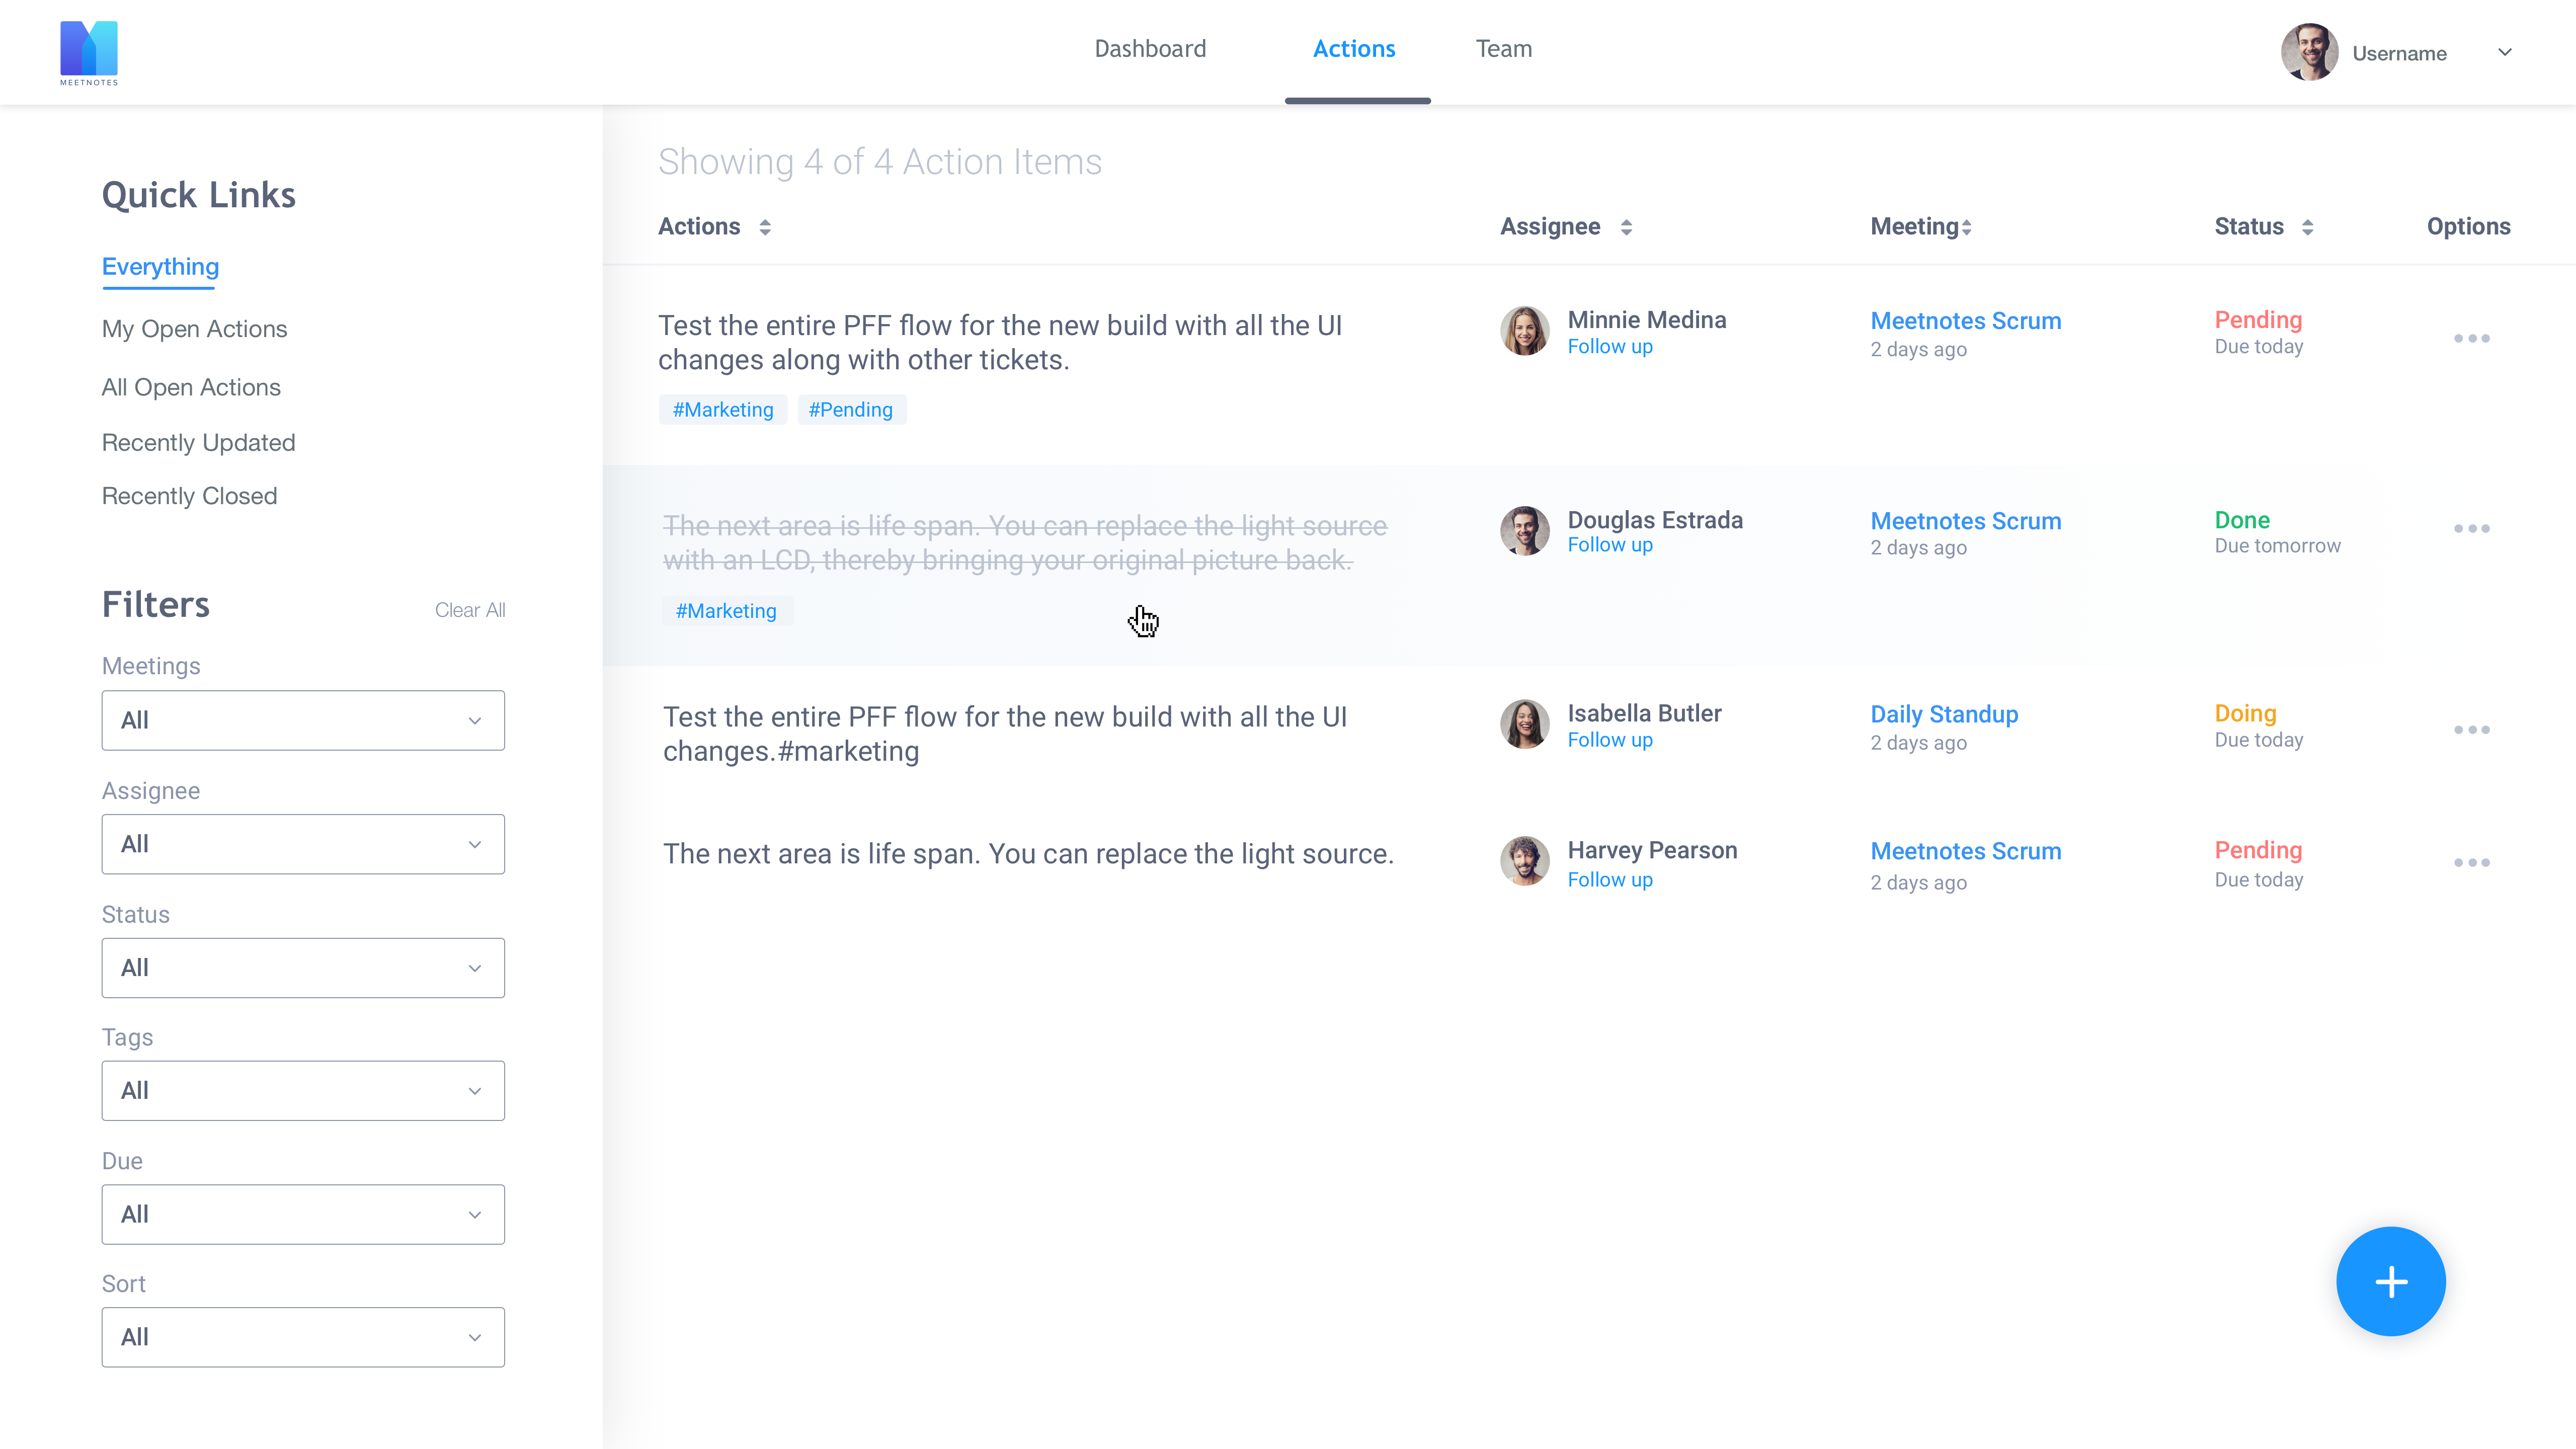Image resolution: width=2576 pixels, height=1449 pixels.
Task: Click Follow up under Douglas Estrada
Action: [x=1610, y=545]
